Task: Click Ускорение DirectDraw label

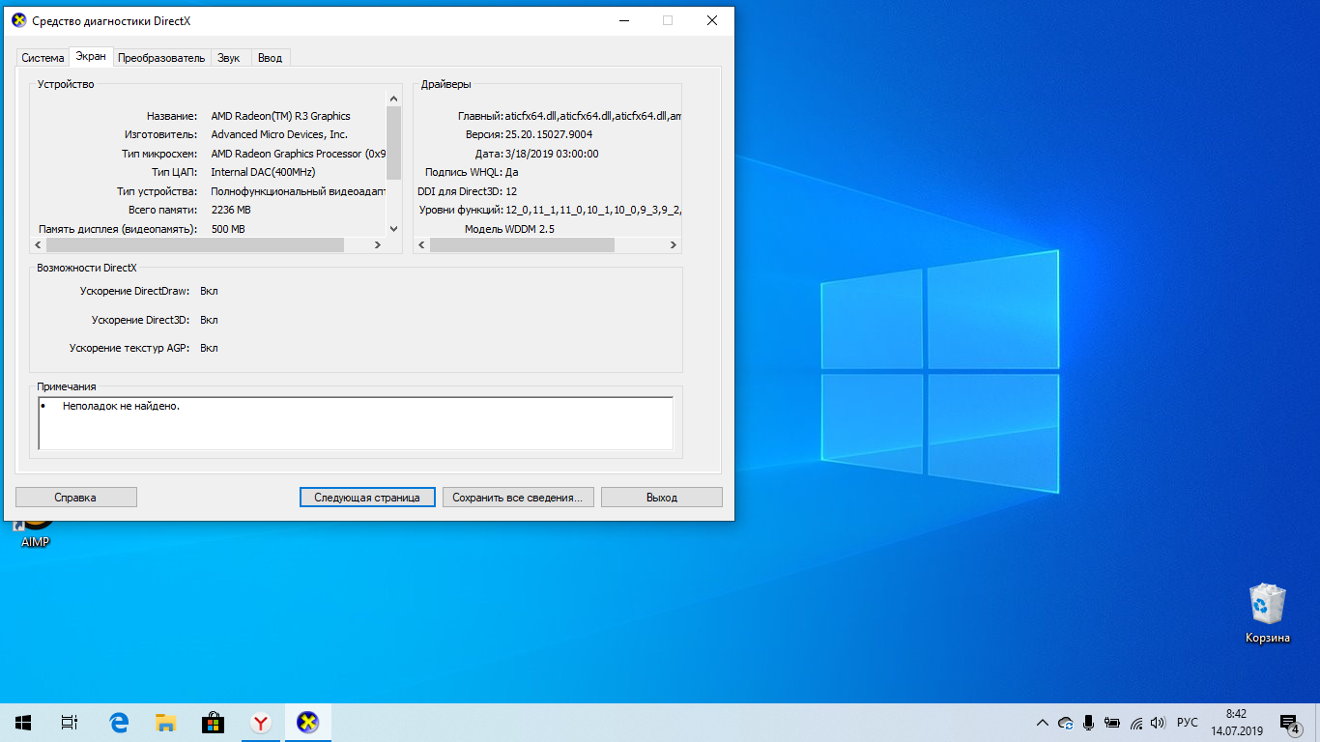Action: (x=135, y=291)
